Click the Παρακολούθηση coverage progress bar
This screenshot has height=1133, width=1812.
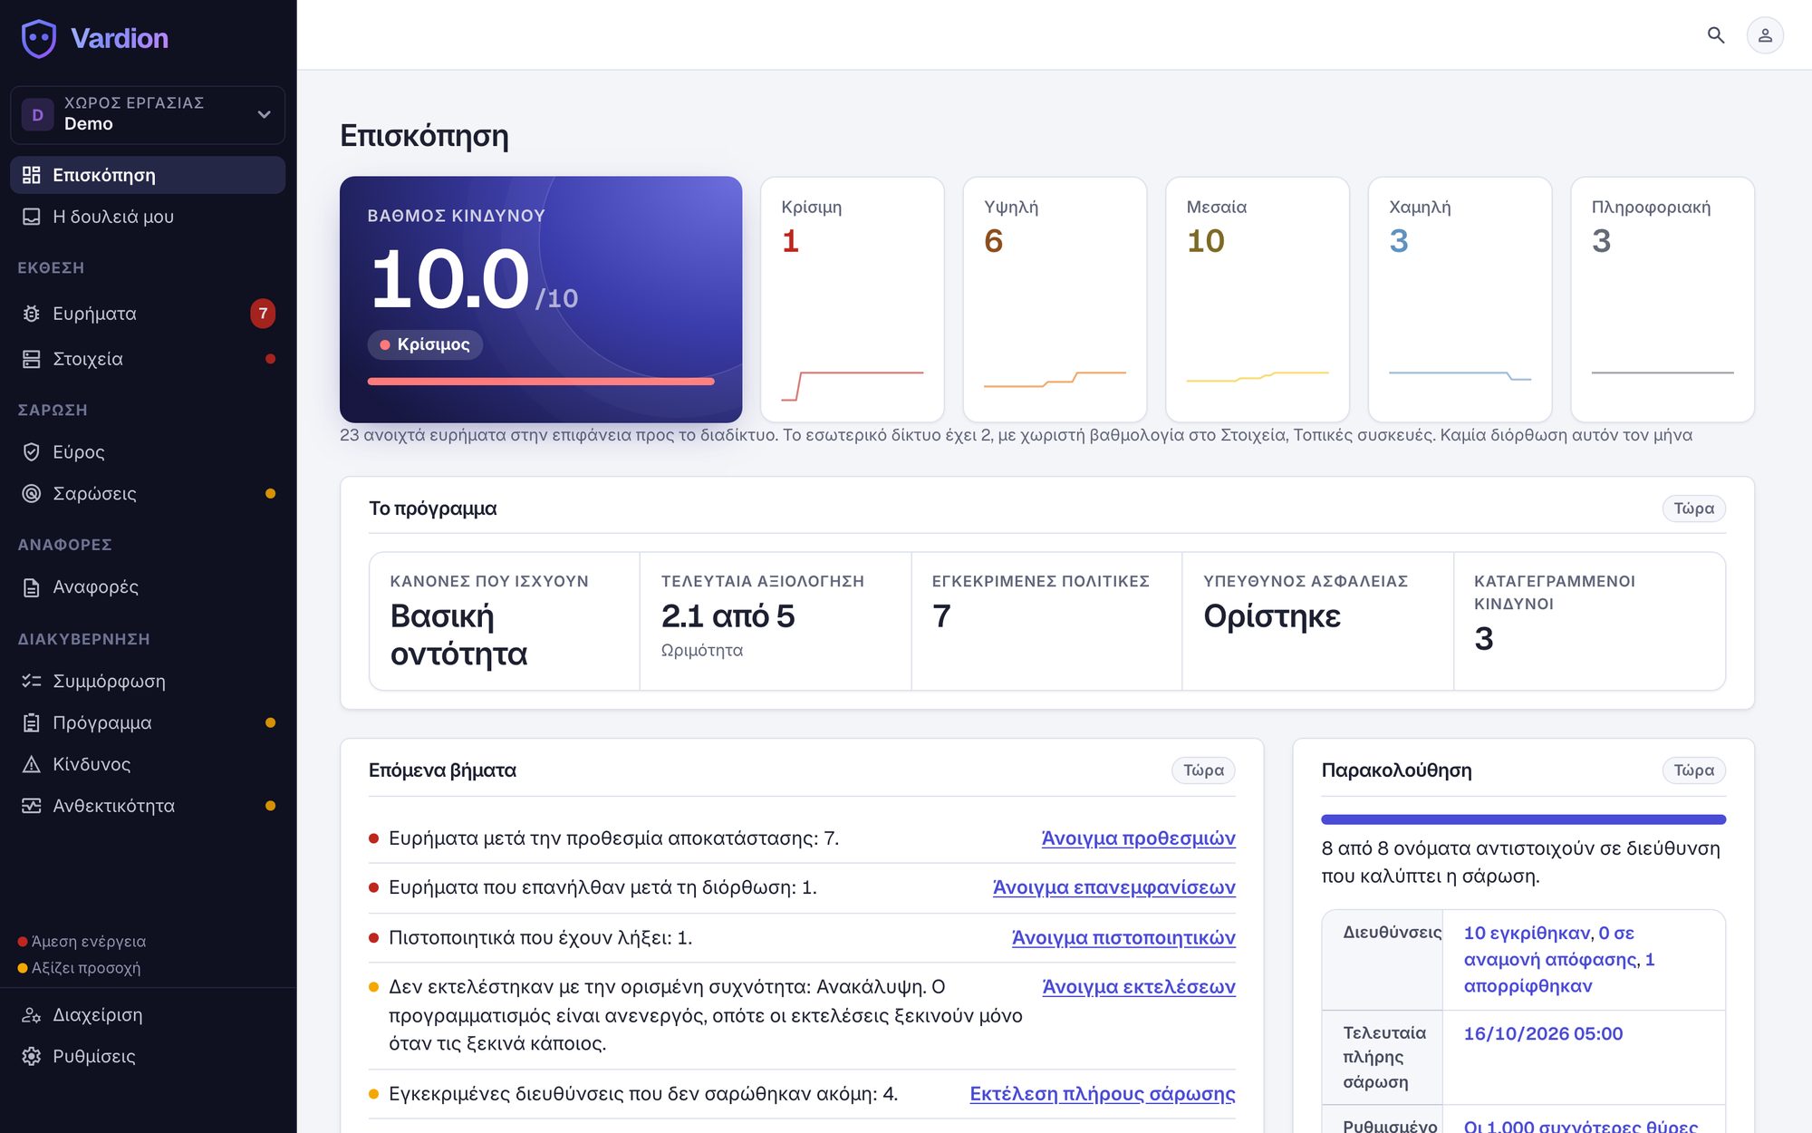pos(1523,819)
